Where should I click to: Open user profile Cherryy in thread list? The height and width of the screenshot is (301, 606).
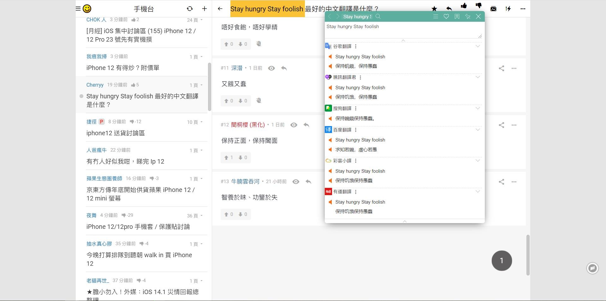[95, 85]
